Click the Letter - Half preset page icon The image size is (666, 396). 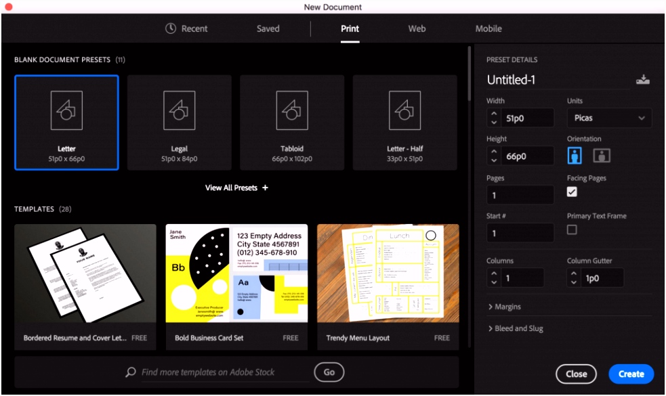(x=404, y=110)
